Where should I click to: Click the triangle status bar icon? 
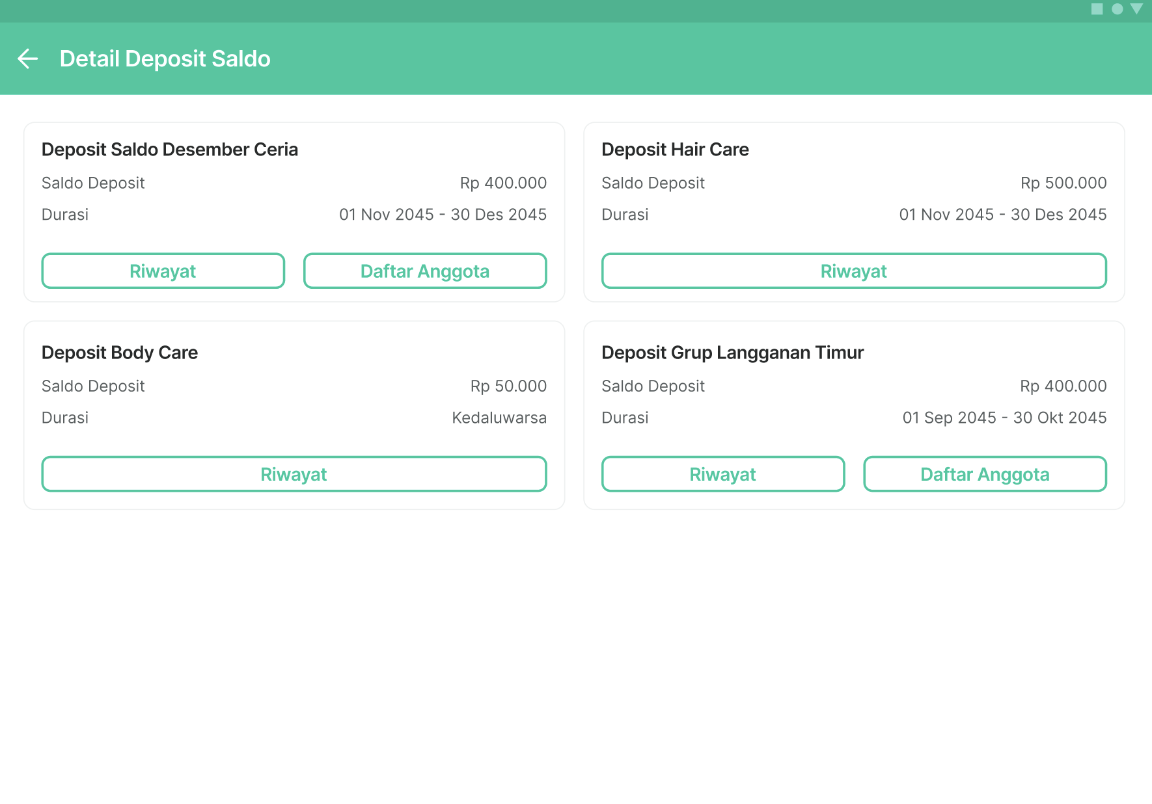click(x=1137, y=9)
